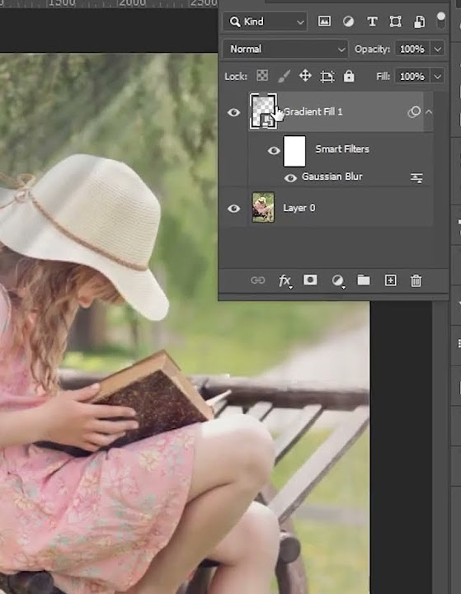Open the Kind filter type dropdown
Image resolution: width=461 pixels, height=594 pixels.
[266, 21]
